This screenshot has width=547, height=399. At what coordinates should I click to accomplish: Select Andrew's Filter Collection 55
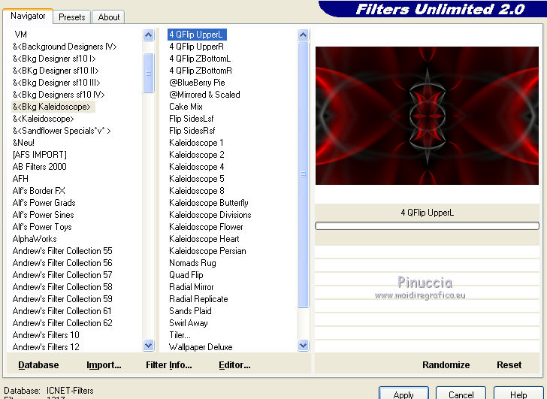click(x=62, y=251)
